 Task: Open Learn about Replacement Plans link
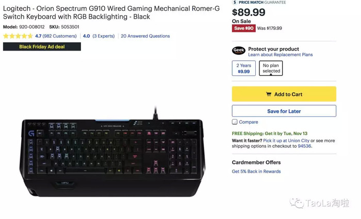tap(280, 55)
